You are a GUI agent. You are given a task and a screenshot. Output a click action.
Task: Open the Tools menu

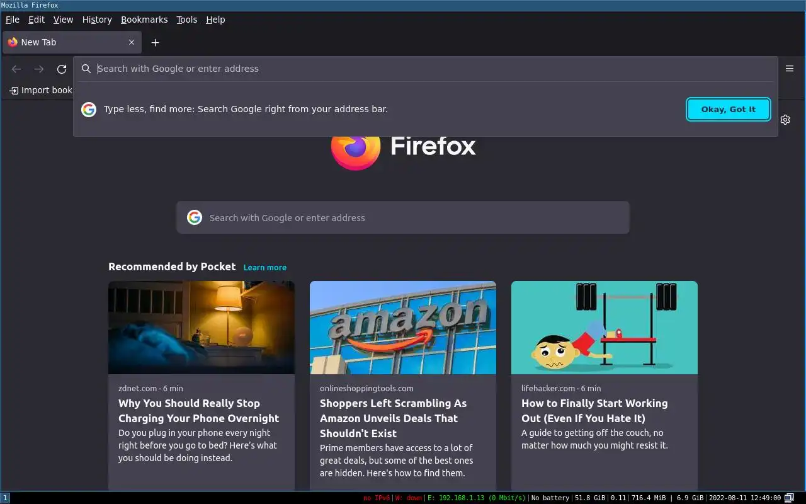(186, 20)
